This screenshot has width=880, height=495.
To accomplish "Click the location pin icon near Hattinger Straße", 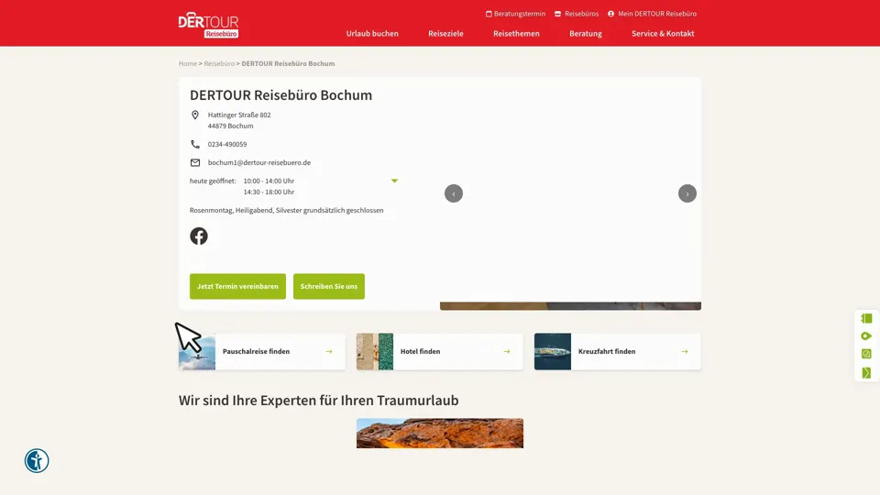I will pyautogui.click(x=194, y=115).
